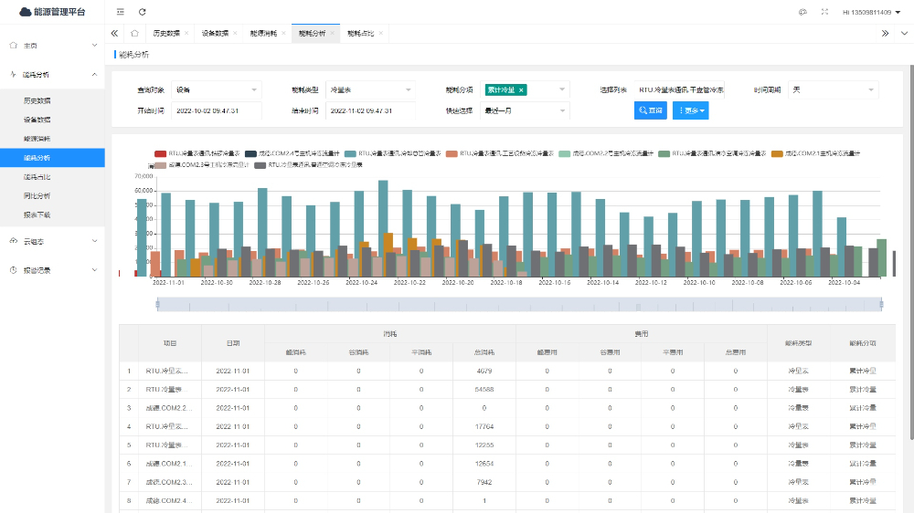Click the pulse icon beside 能耗分析 menu

[14, 75]
